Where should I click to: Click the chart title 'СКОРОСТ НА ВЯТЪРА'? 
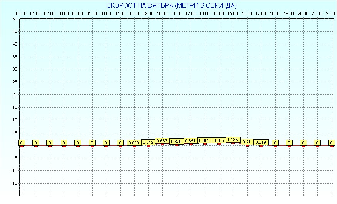tap(171, 5)
